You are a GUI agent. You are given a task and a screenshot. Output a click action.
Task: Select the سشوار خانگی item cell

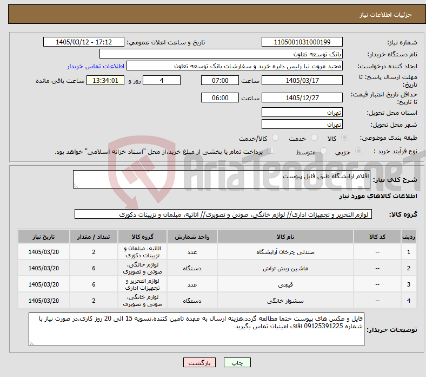[x=285, y=301]
